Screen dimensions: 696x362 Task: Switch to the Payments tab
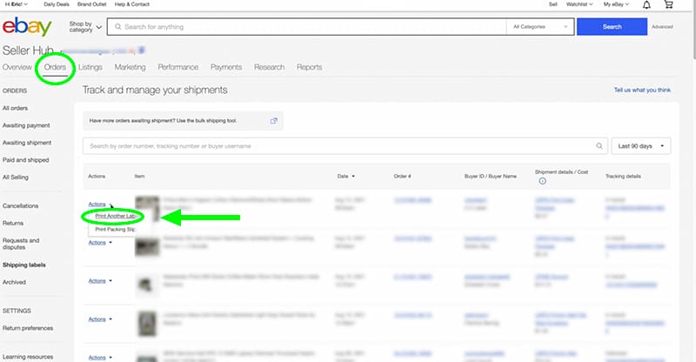point(226,67)
